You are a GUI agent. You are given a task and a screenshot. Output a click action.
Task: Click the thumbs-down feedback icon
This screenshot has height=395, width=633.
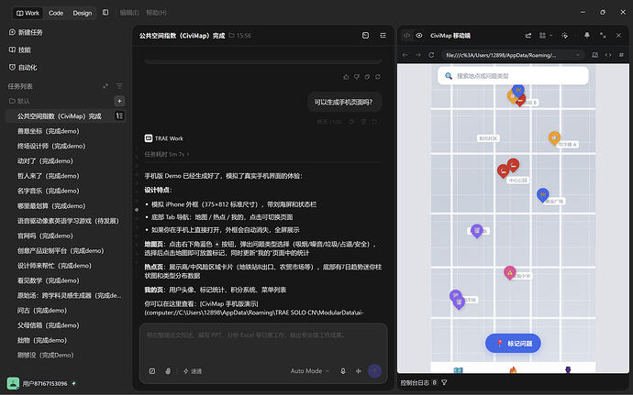(357, 77)
